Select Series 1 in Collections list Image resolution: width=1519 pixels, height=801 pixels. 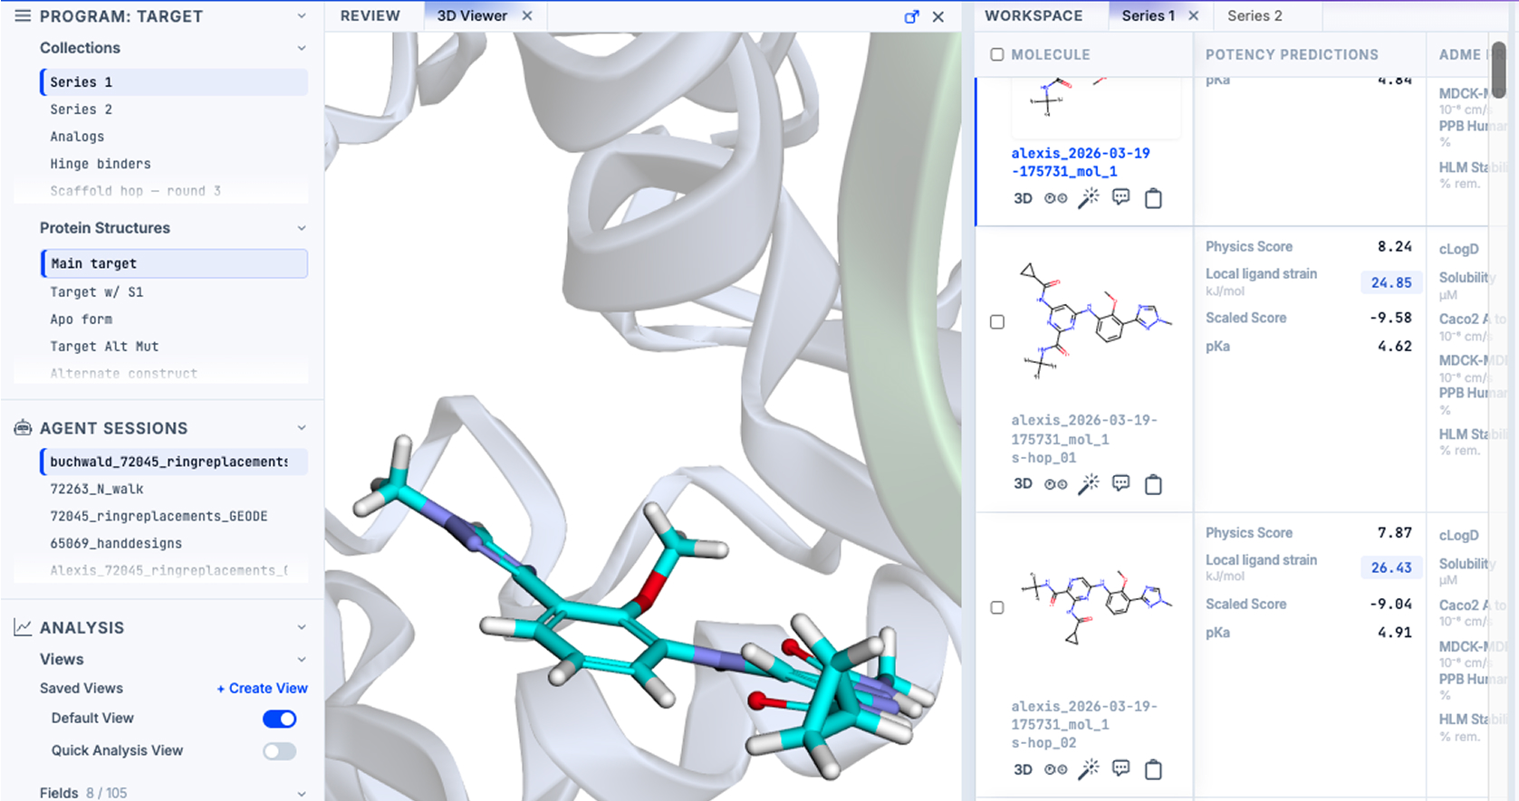(x=174, y=82)
